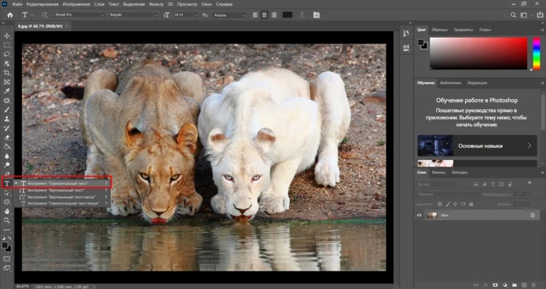546x289 pixels.
Task: Select the Hand tool
Action: pyautogui.click(x=7, y=211)
